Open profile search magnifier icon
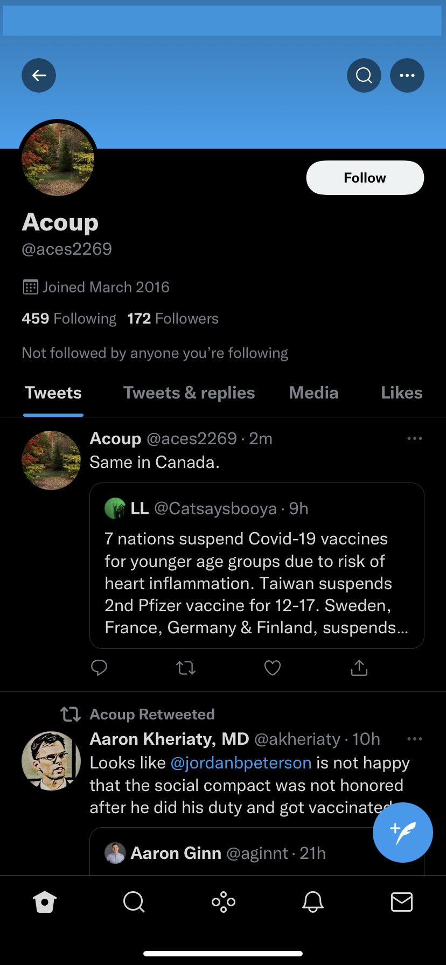This screenshot has width=446, height=965. [x=364, y=75]
